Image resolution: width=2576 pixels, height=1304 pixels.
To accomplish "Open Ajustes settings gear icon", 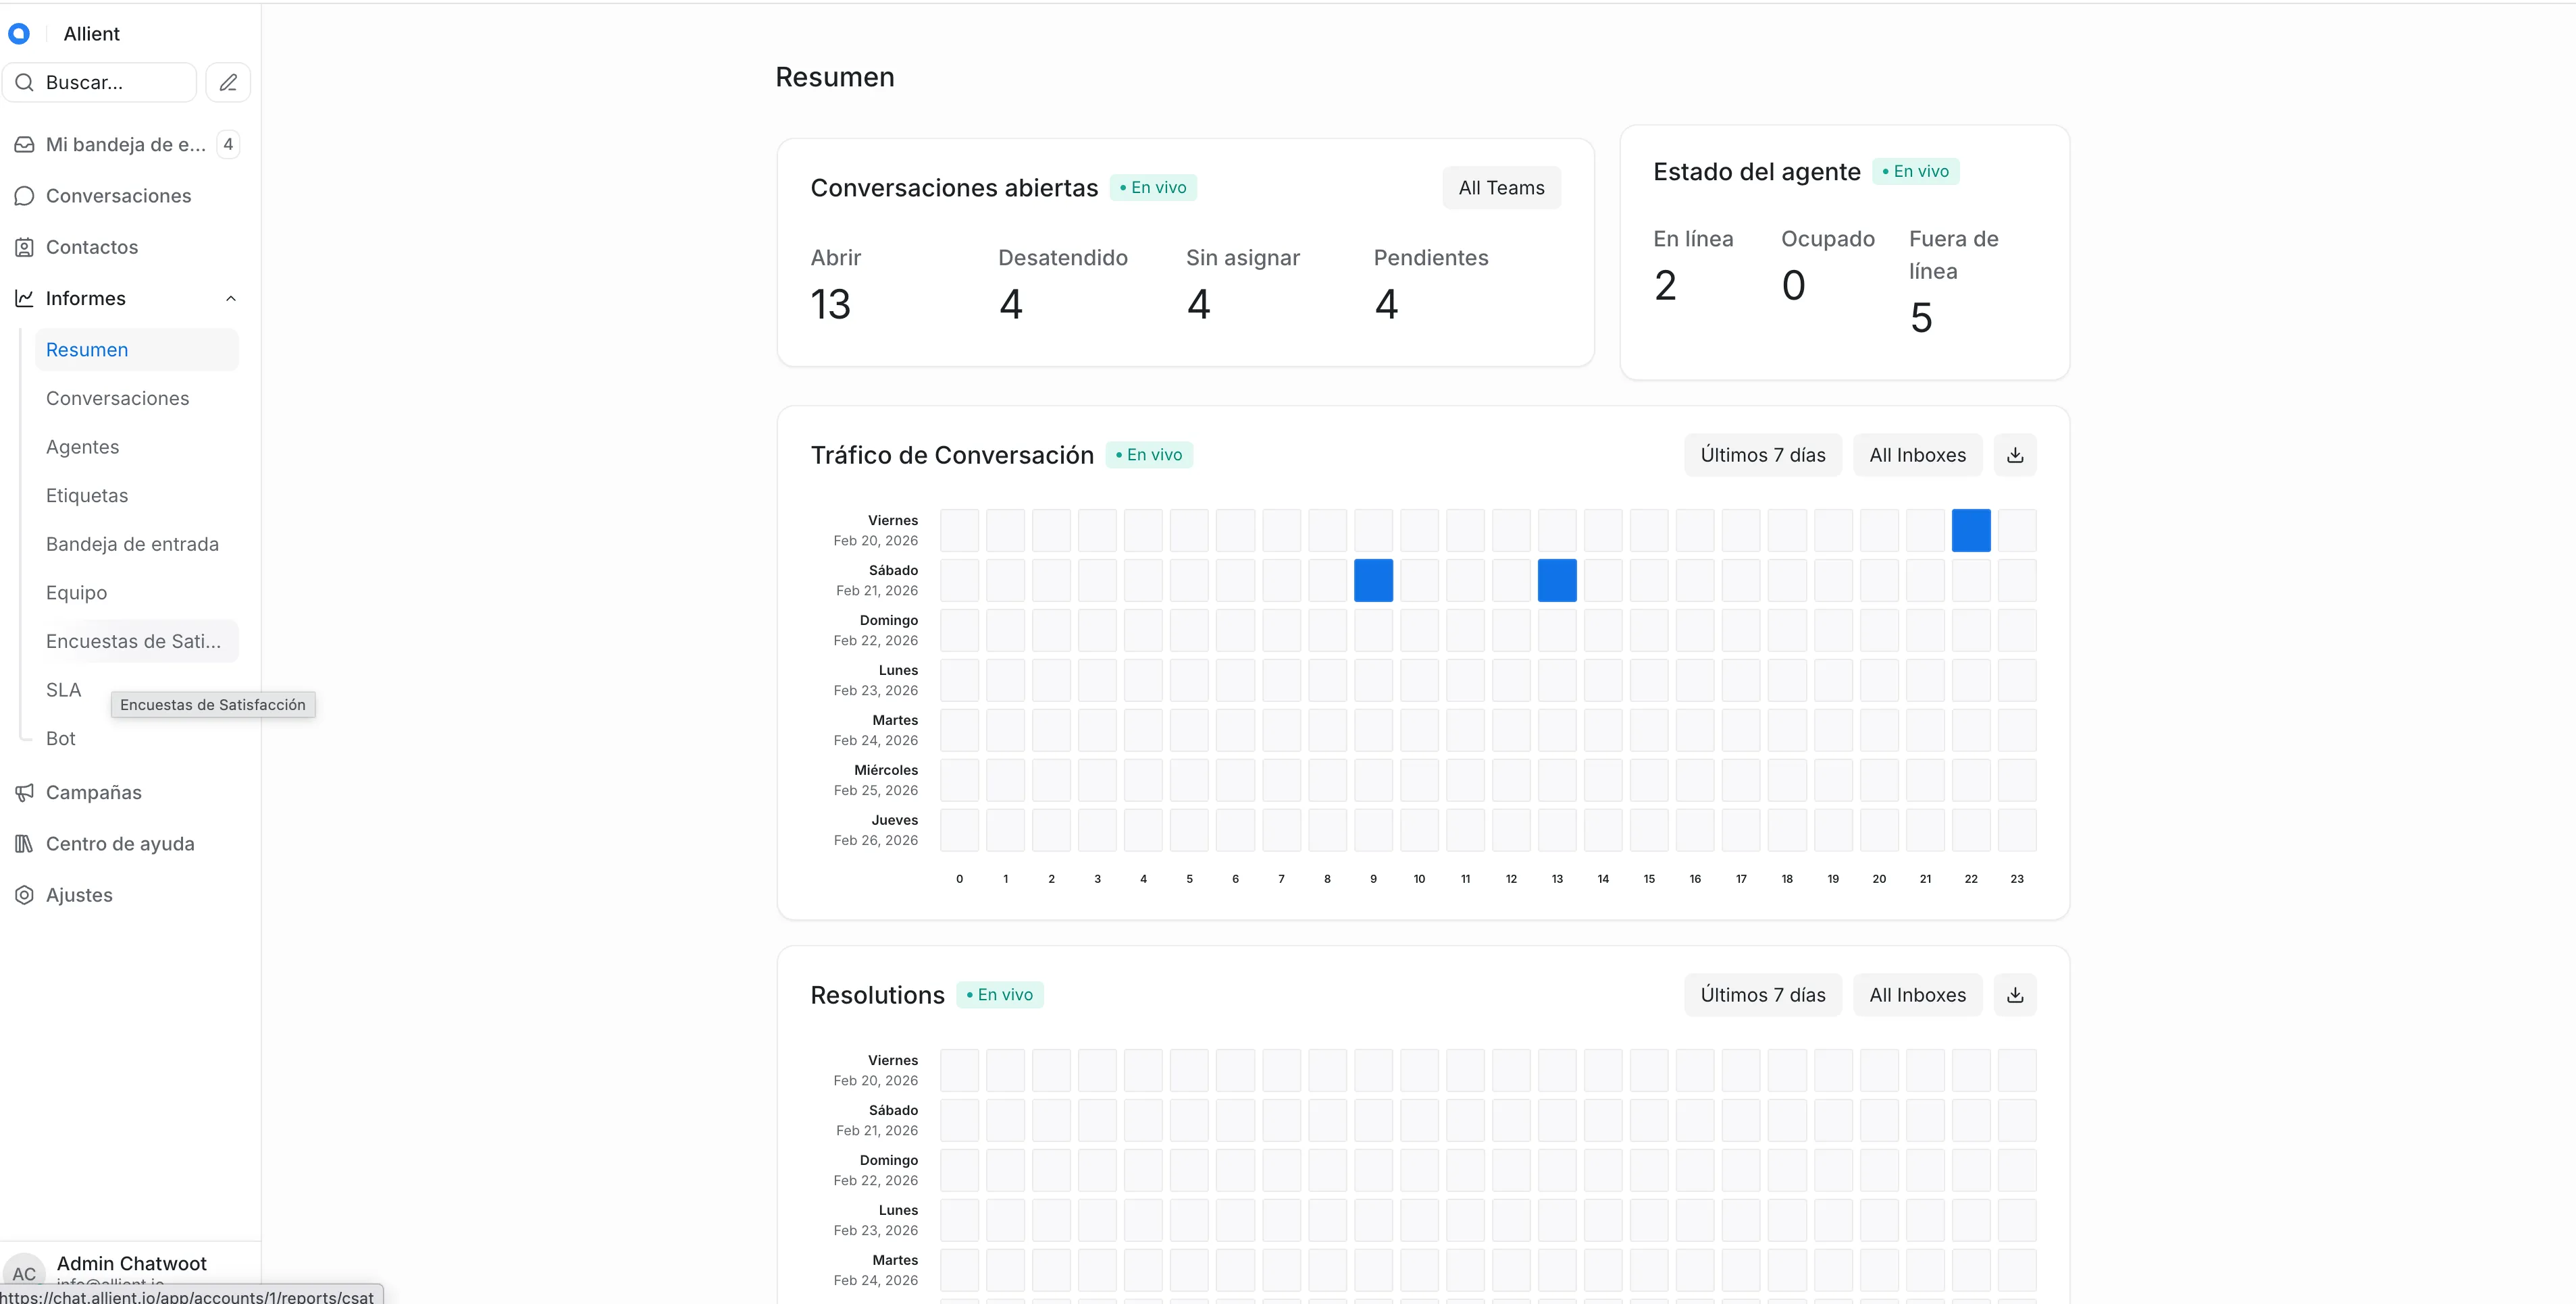I will point(24,895).
